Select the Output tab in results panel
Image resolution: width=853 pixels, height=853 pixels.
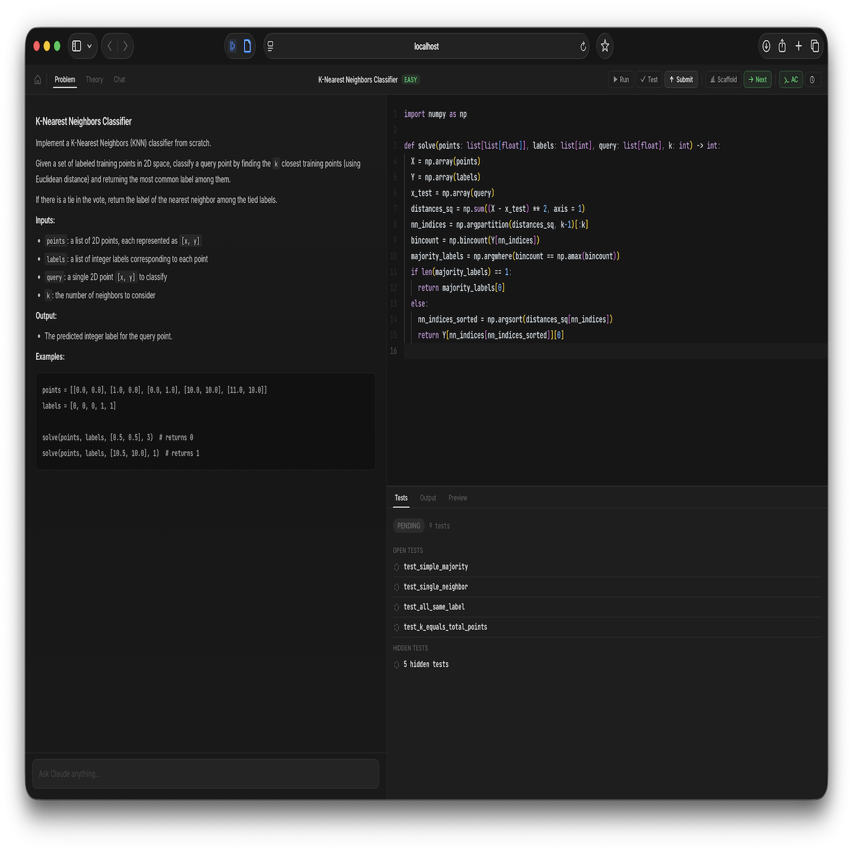tap(428, 498)
